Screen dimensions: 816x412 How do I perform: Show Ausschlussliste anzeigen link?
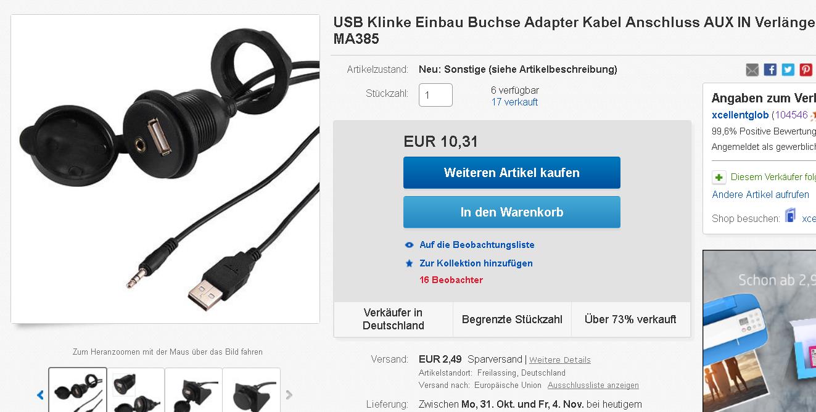coord(593,385)
